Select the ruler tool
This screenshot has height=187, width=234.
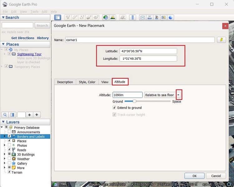133,18
